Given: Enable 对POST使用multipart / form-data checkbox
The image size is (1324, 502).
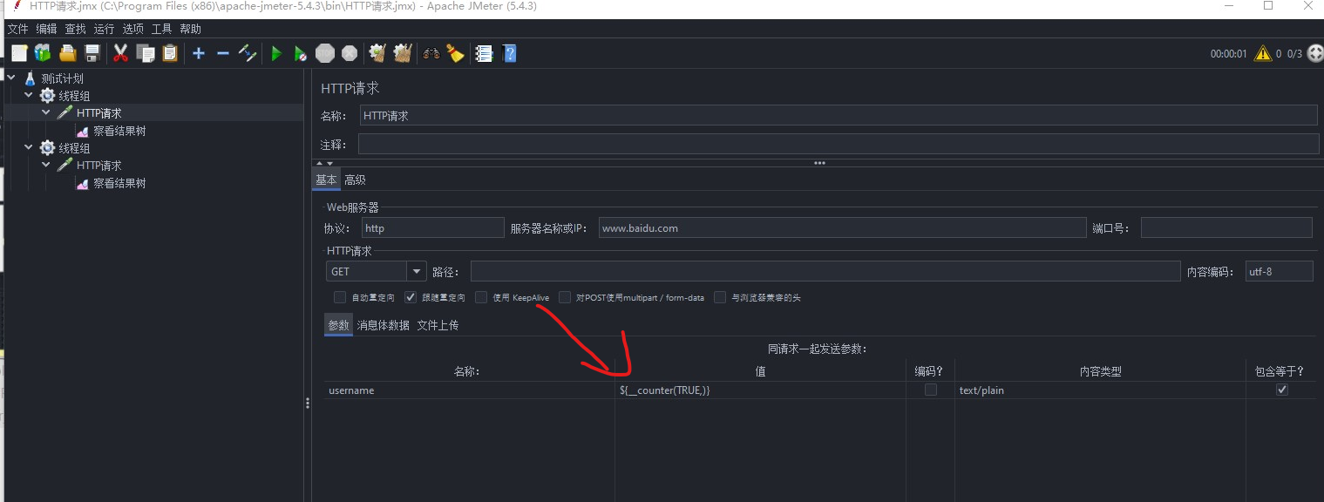Looking at the screenshot, I should (x=565, y=297).
